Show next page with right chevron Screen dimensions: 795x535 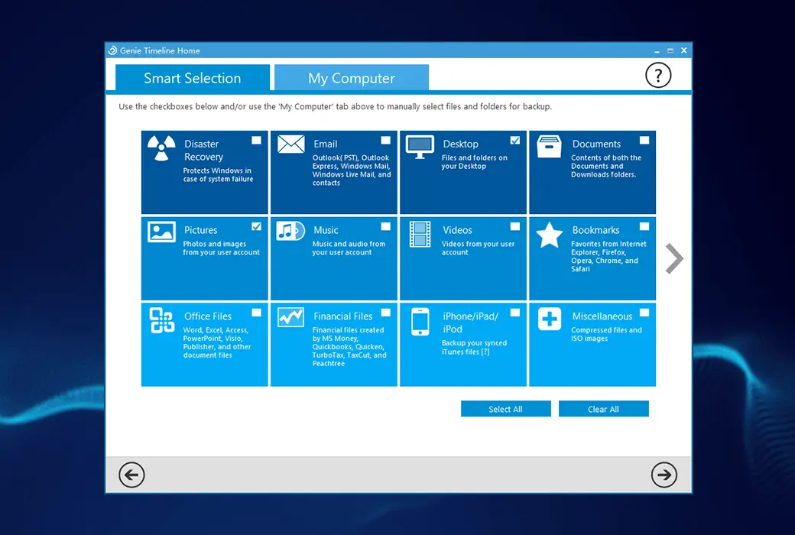coord(674,258)
